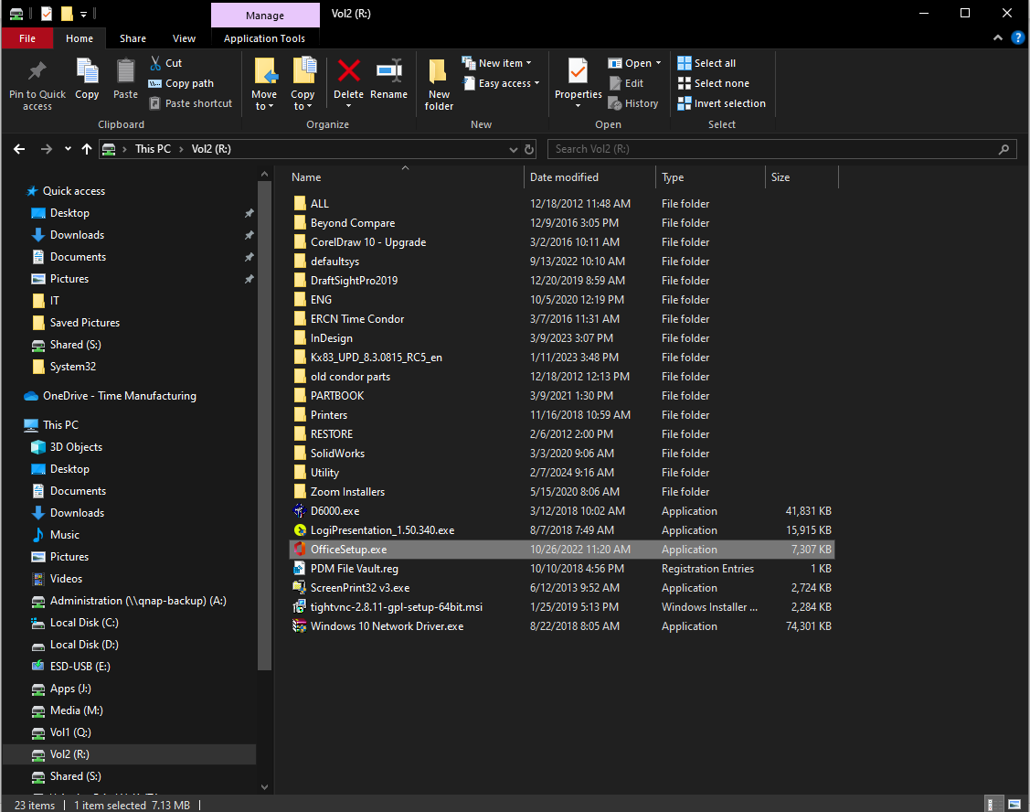Sort by Name column header
Screen dimensions: 1030x812
[x=405, y=177]
